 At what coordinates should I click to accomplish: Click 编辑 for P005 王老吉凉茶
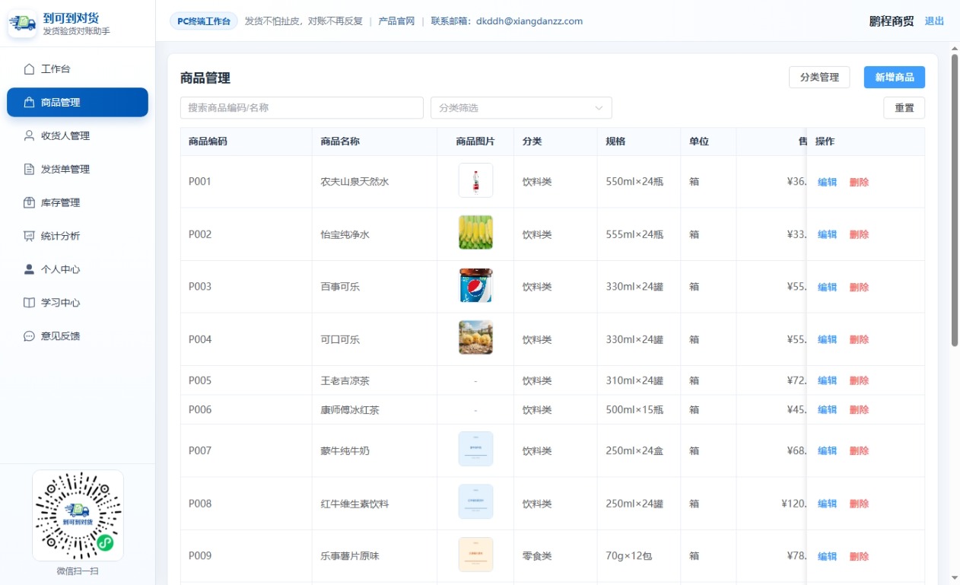pos(827,380)
